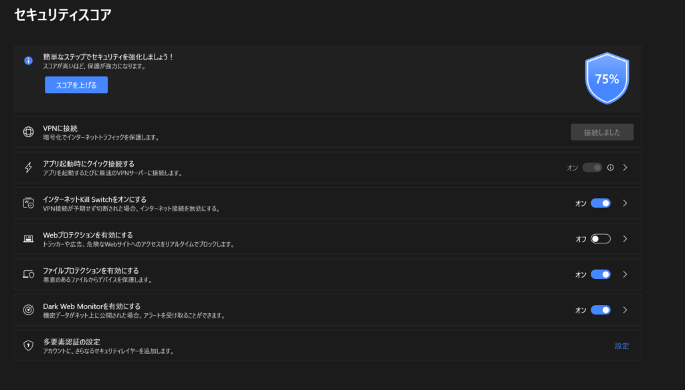The width and height of the screenshot is (685, 390).
Task: Click the blue info icon in banner
Action: [x=28, y=61]
